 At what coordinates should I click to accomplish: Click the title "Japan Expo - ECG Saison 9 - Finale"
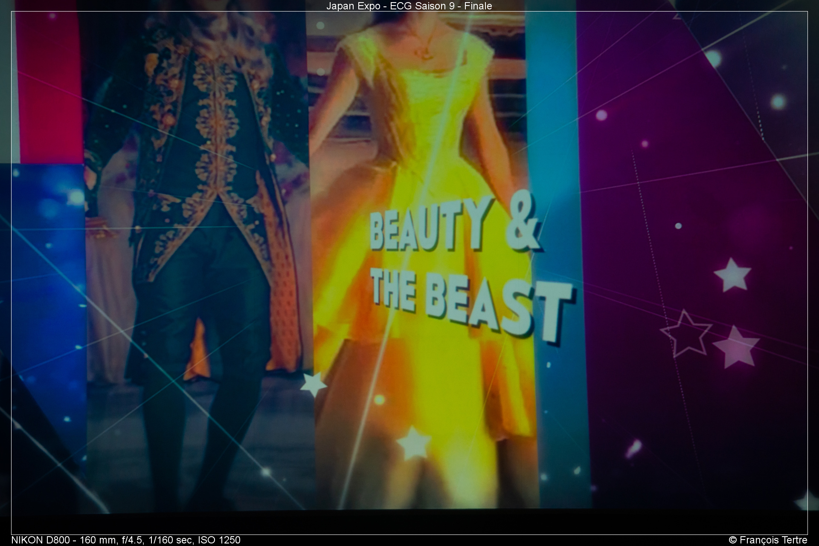(409, 6)
